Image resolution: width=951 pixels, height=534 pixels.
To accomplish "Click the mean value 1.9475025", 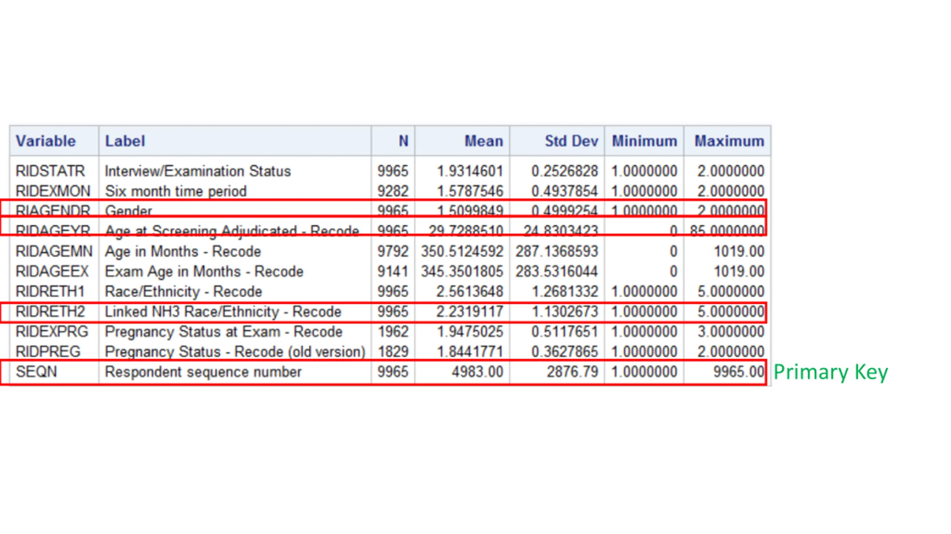I will pos(470,332).
